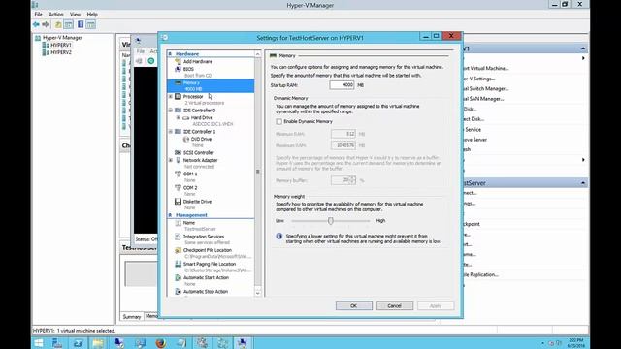Select Smart Paging File Location

point(210,264)
